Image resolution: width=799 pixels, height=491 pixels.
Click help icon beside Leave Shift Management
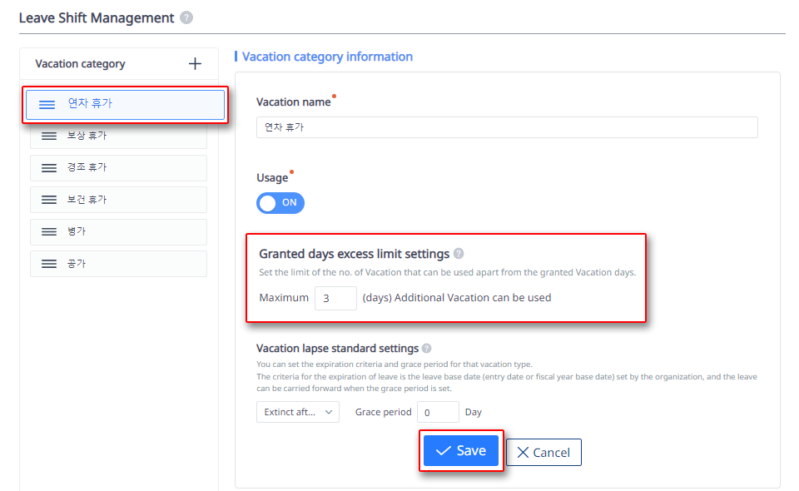(186, 17)
